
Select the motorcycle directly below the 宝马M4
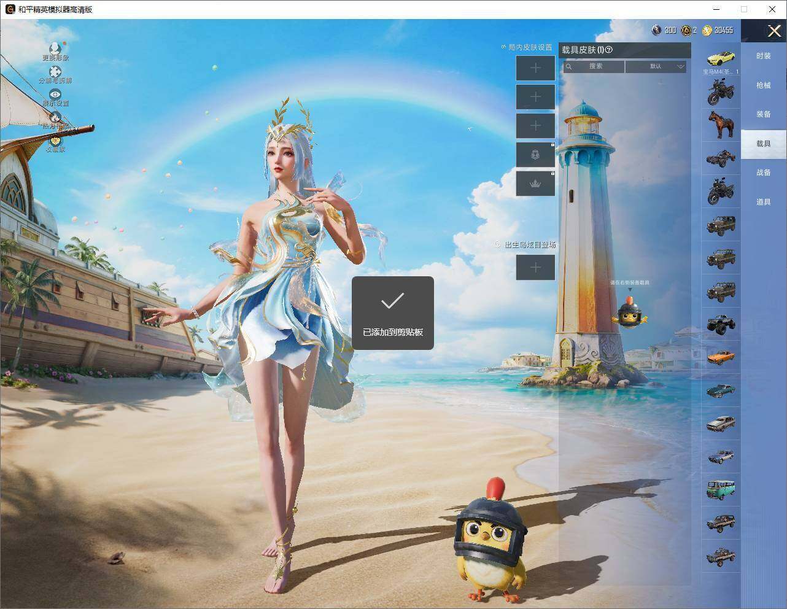pyautogui.click(x=721, y=93)
